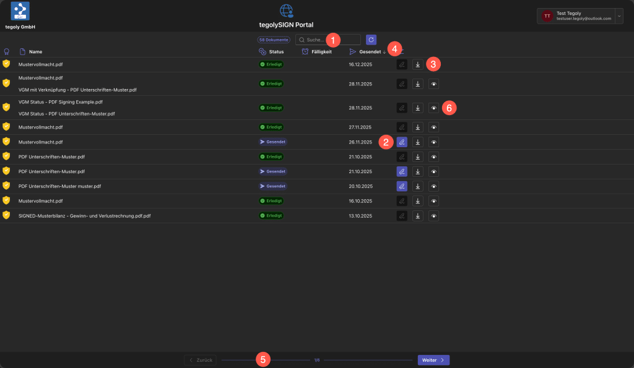The height and width of the screenshot is (368, 634).
Task: Go to next page with Weiter
Action: (x=433, y=360)
